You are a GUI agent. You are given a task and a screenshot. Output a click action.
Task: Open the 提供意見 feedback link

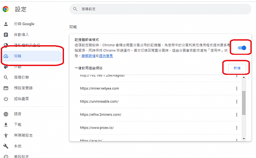tap(106, 56)
